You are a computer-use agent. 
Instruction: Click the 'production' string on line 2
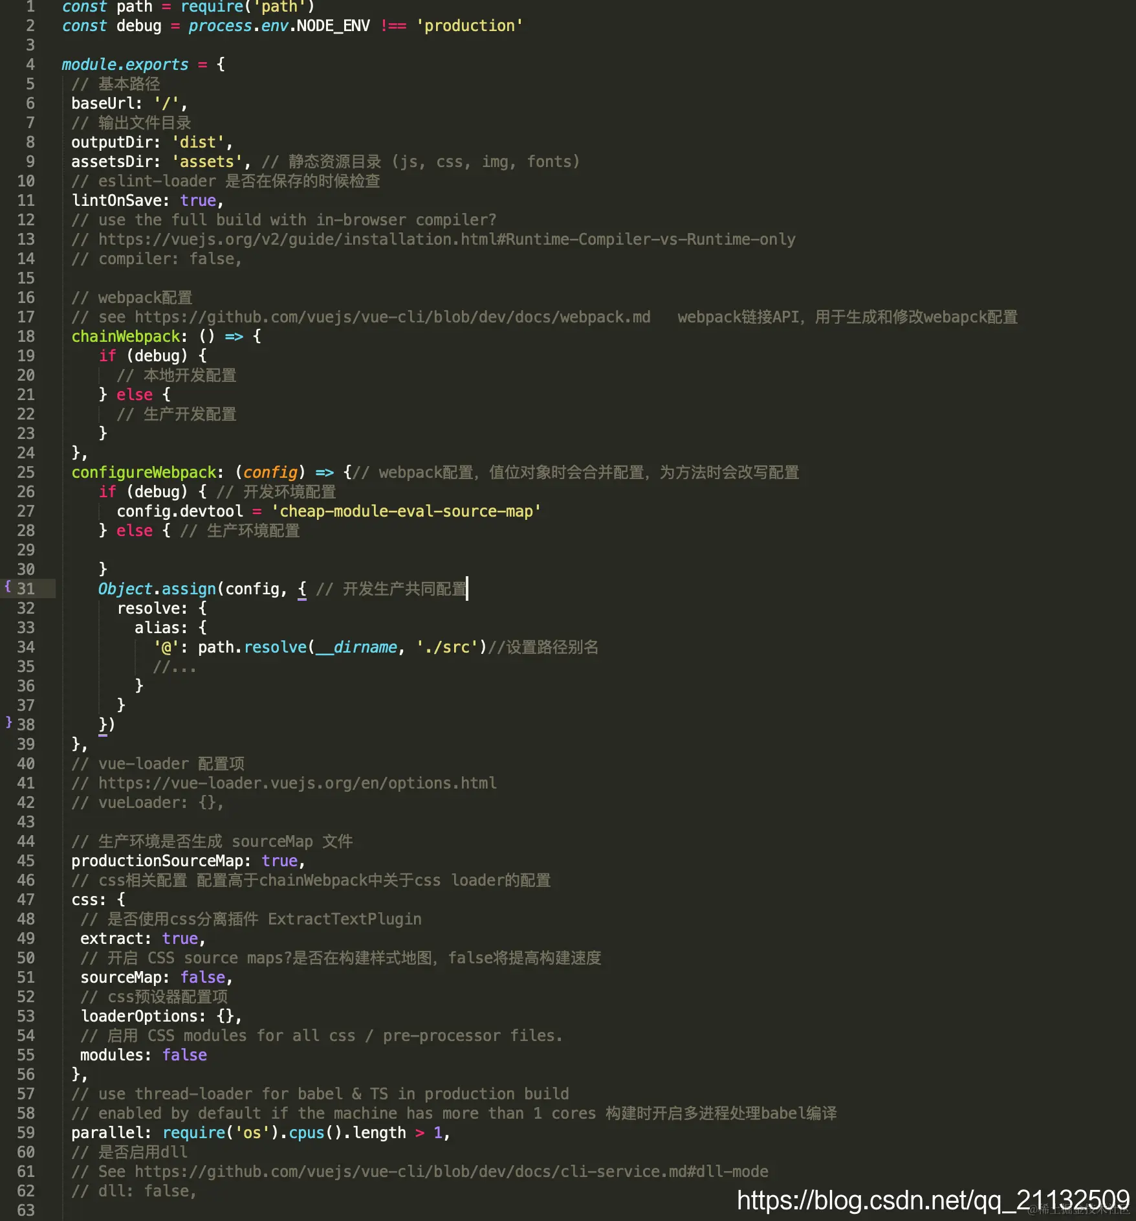(x=470, y=25)
